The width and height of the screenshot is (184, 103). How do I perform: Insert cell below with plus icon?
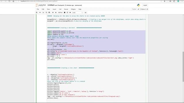coord(40,13)
